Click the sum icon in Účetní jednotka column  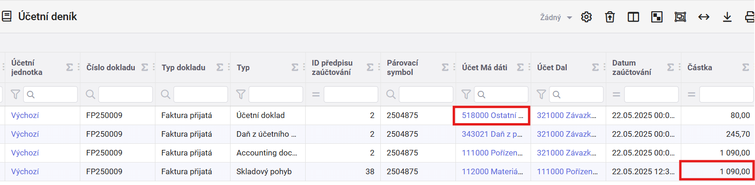pos(69,67)
